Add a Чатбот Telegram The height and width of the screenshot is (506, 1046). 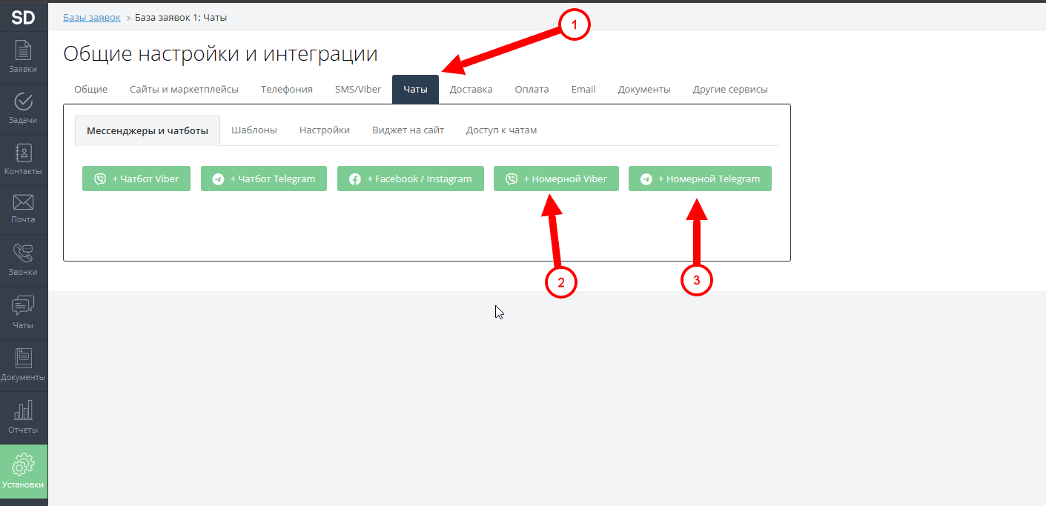[264, 179]
